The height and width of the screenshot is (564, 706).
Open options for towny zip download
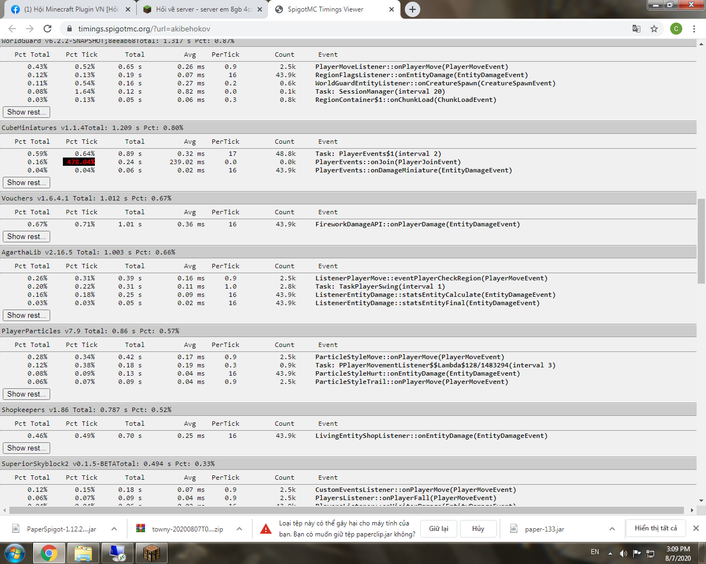(x=239, y=529)
